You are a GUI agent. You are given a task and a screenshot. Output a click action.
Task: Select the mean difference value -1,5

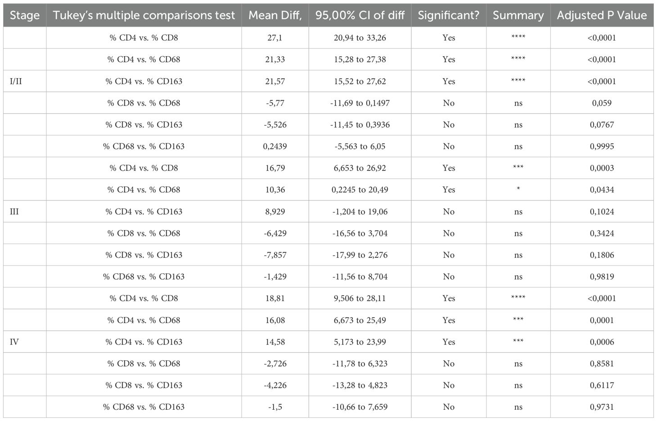click(x=275, y=407)
